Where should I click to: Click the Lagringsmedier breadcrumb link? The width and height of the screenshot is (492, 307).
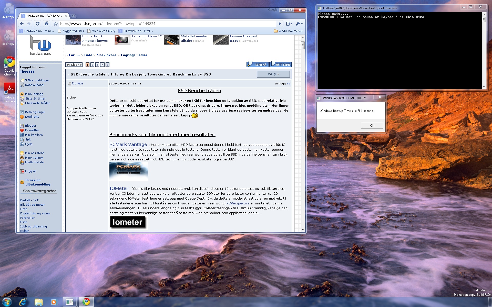click(x=134, y=55)
